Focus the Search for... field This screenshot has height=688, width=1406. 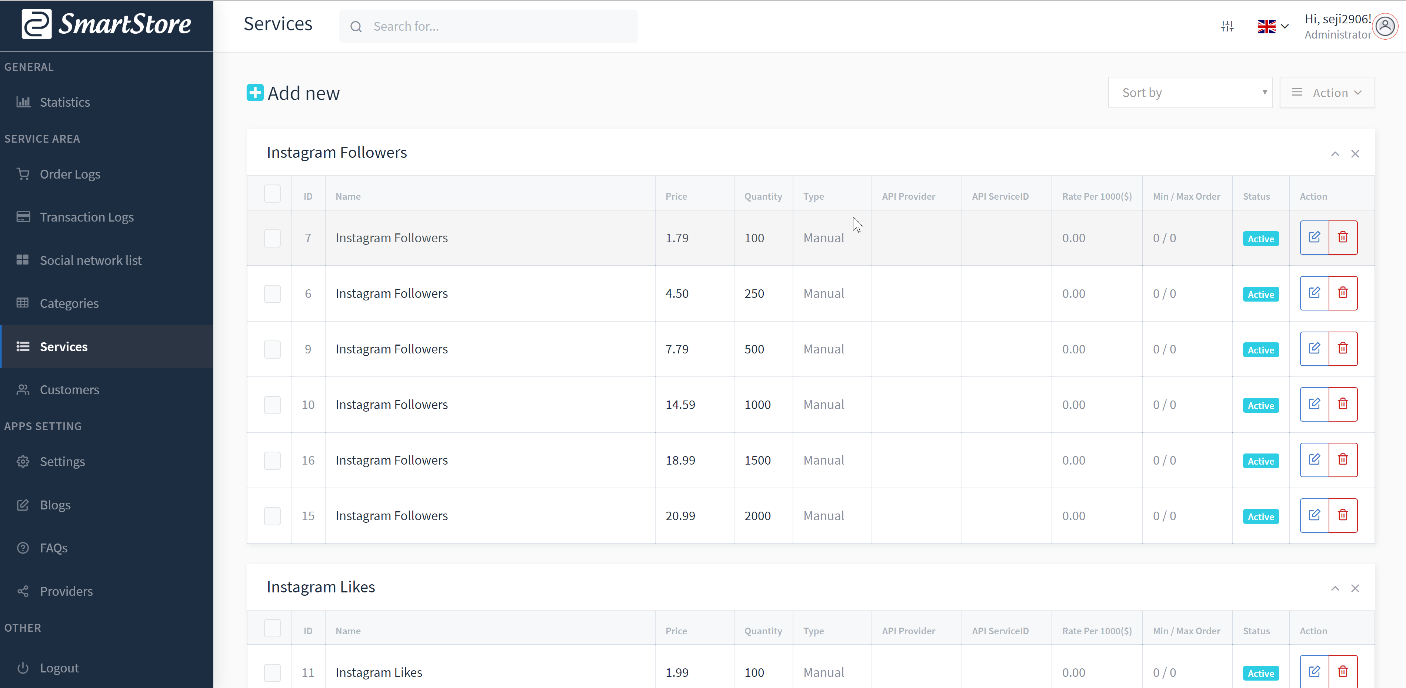click(x=489, y=26)
